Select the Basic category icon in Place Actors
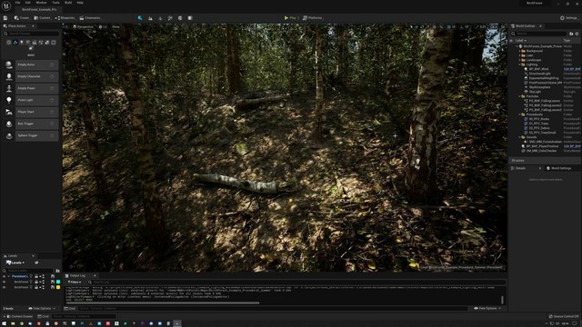 click(x=15, y=43)
